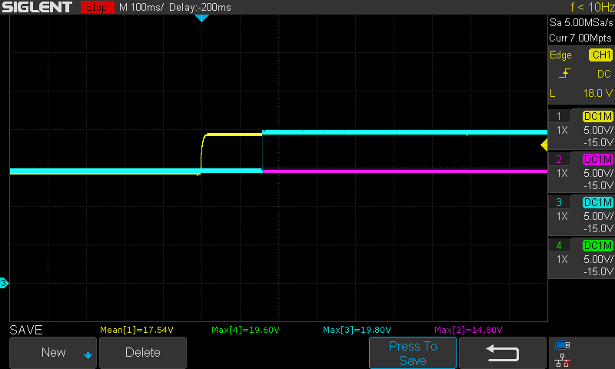Click the Max[3]=19.80V measurement
The width and height of the screenshot is (615, 369).
coord(357,331)
